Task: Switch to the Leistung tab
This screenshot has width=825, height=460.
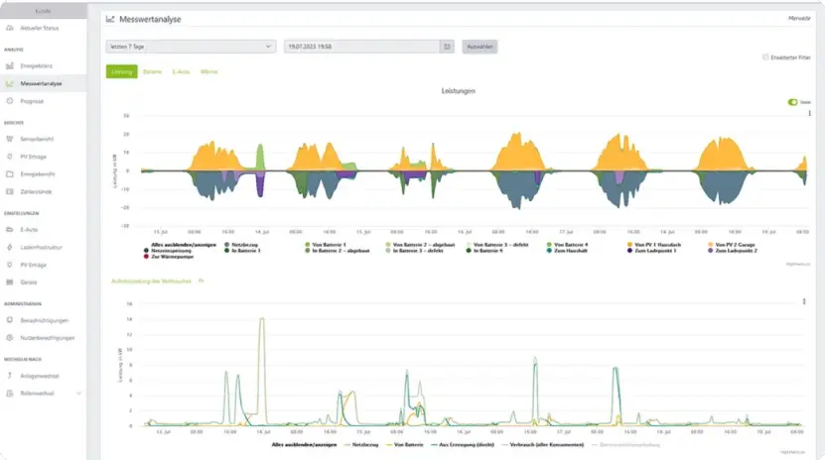Action: (121, 71)
